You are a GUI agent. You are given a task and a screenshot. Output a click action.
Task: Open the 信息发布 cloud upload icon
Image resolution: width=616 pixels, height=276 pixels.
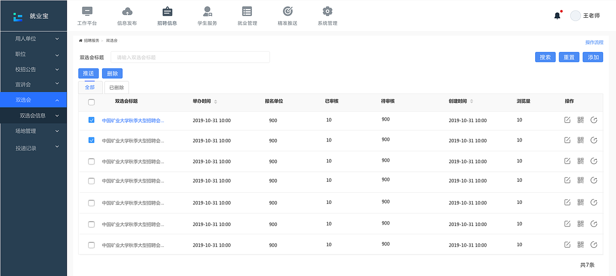[127, 12]
